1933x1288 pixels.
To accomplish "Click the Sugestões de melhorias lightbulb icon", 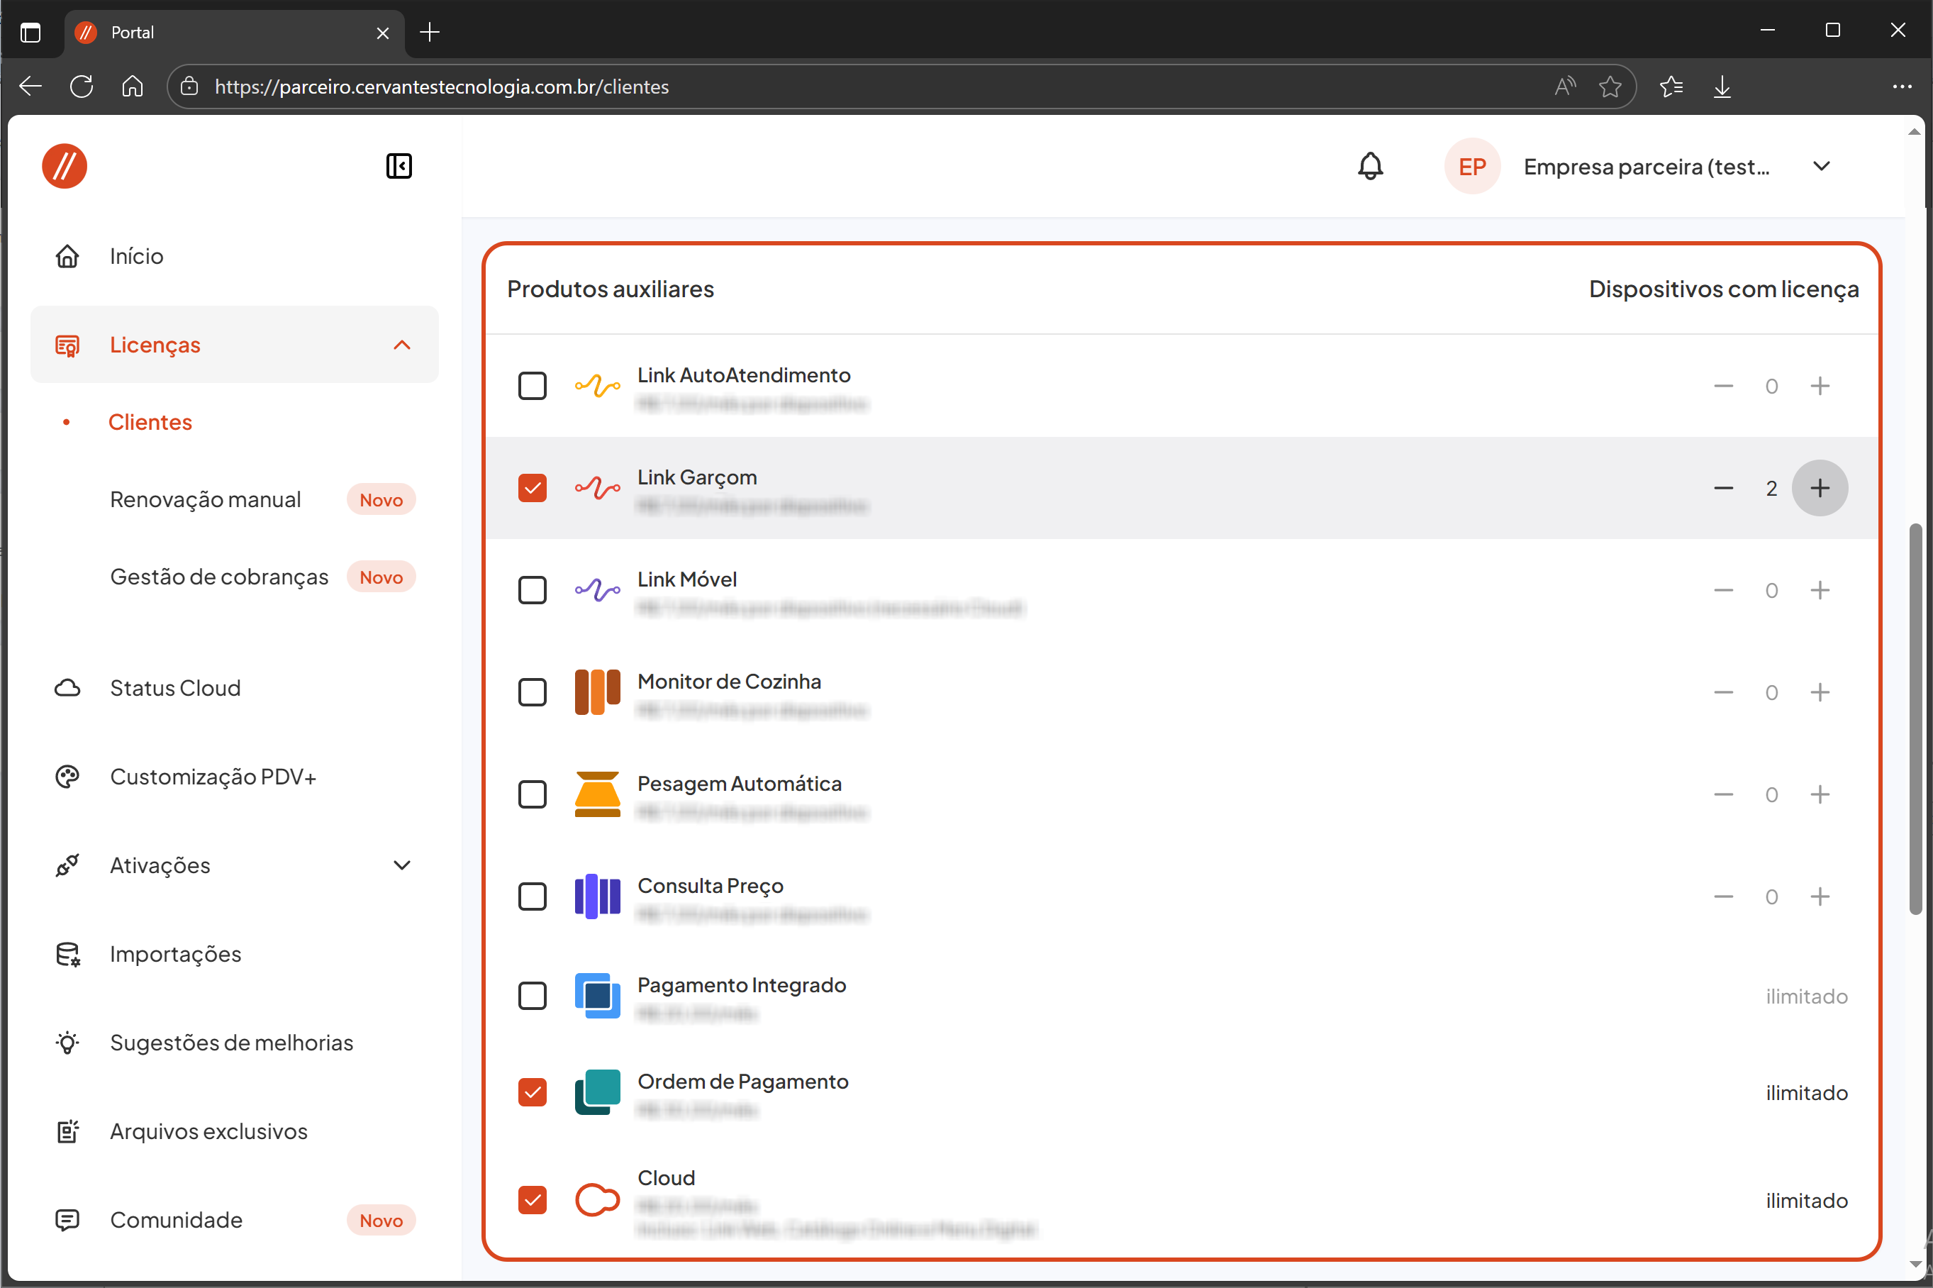I will tap(67, 1043).
